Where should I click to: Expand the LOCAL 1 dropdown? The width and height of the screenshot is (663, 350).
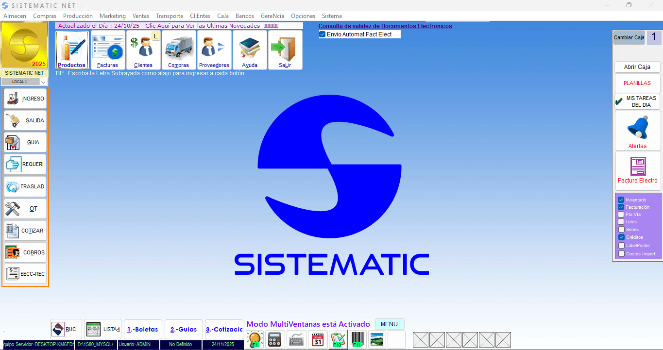pyautogui.click(x=43, y=82)
